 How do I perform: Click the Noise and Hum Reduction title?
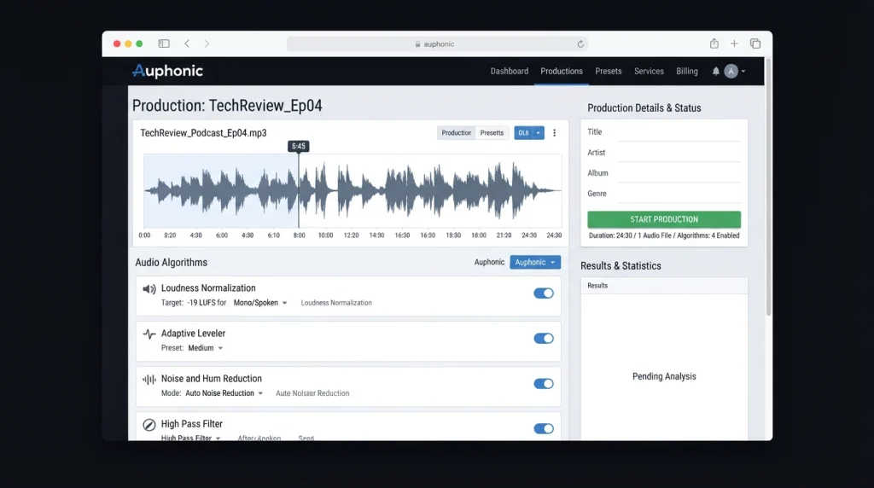coord(212,378)
